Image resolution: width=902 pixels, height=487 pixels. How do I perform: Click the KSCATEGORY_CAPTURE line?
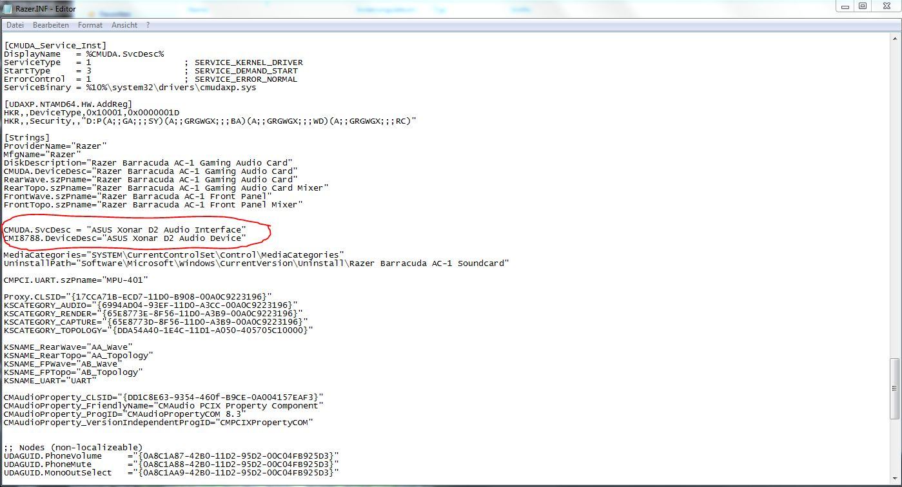pyautogui.click(x=155, y=322)
